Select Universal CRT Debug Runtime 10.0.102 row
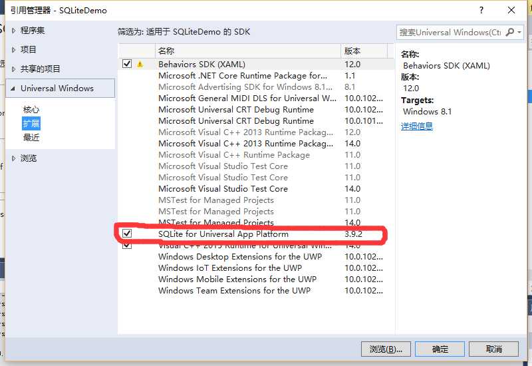This screenshot has width=532, height=366. pos(256,109)
